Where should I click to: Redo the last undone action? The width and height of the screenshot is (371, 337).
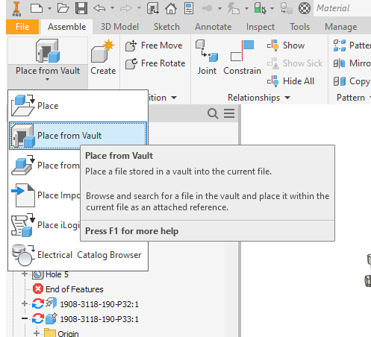coord(126,8)
